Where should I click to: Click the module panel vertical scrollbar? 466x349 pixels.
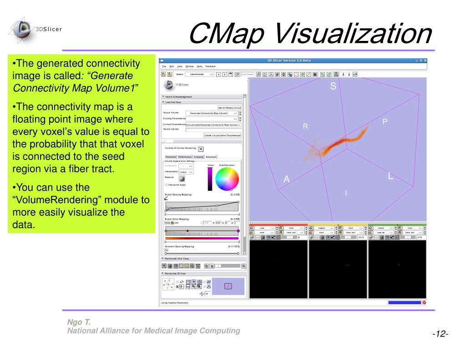pyautogui.click(x=245, y=175)
